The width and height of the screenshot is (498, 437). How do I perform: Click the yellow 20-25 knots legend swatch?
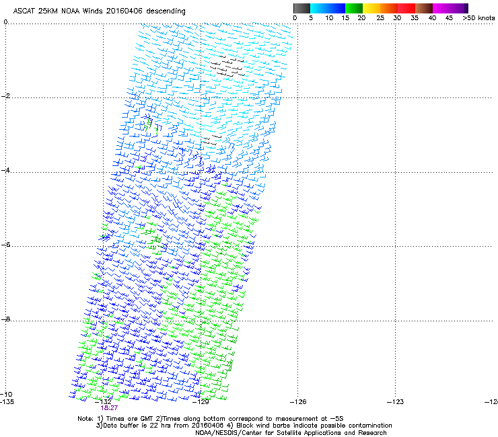click(371, 8)
